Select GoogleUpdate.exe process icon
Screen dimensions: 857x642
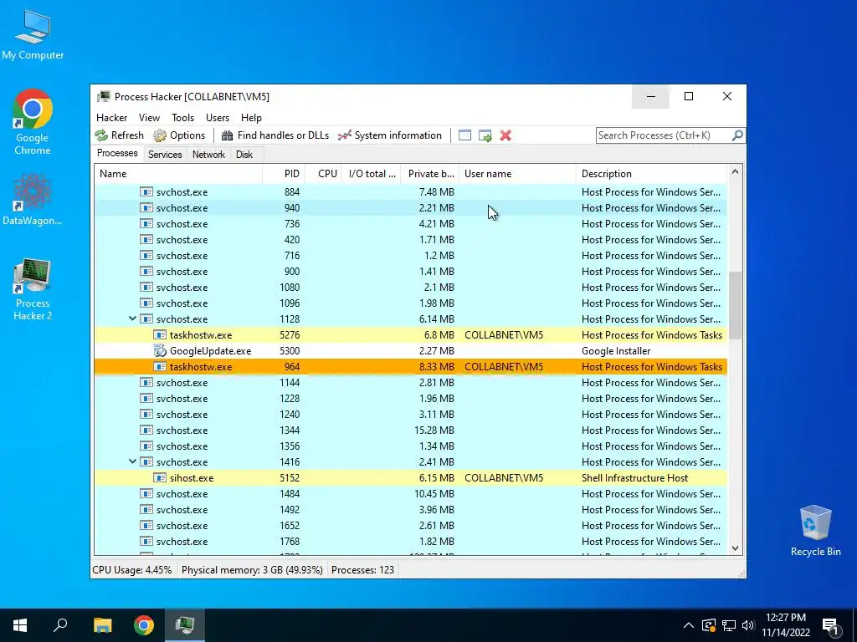click(160, 351)
